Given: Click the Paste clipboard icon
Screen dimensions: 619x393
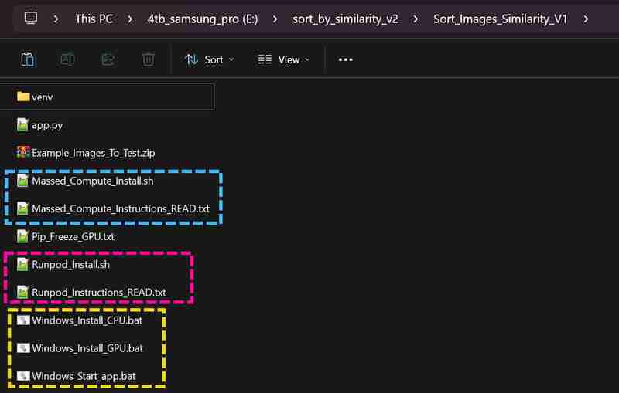Looking at the screenshot, I should coord(27,59).
